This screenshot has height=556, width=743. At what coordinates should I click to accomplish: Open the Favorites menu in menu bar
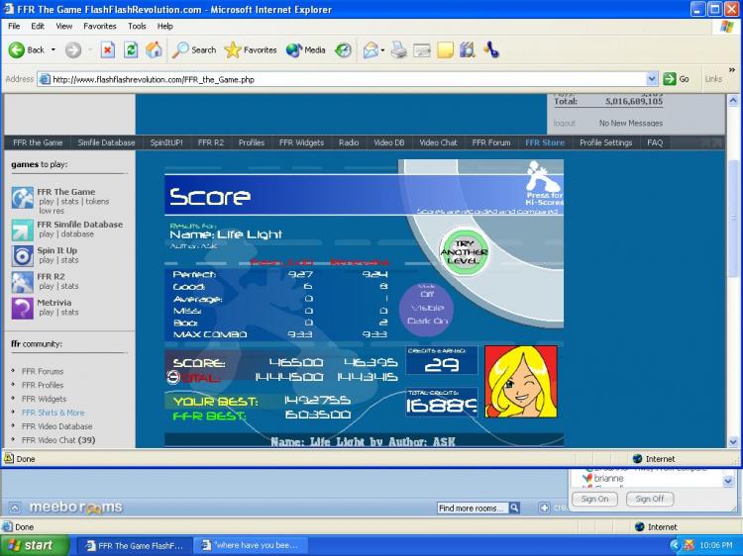point(99,26)
